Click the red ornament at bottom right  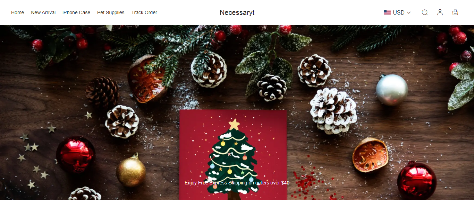[x=417, y=181]
